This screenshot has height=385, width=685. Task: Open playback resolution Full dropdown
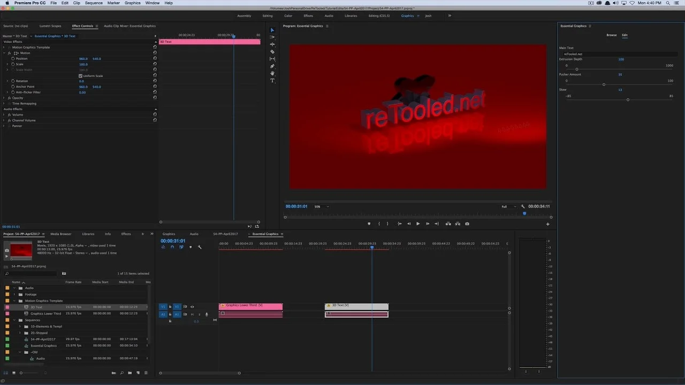(x=508, y=206)
